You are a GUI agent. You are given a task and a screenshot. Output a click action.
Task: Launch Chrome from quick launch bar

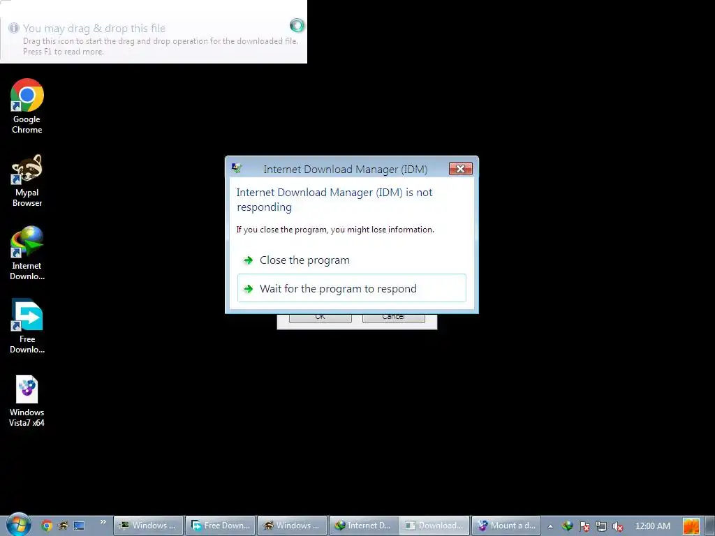(x=47, y=526)
